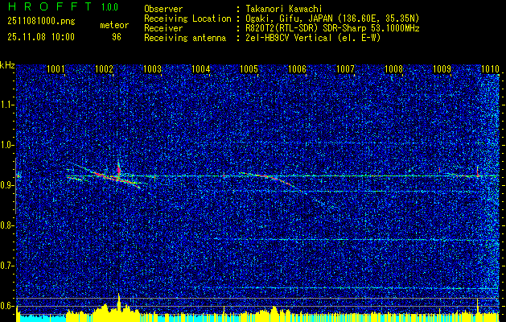Click the yellow power spike near 1010
506x322 pixels.
(477, 306)
